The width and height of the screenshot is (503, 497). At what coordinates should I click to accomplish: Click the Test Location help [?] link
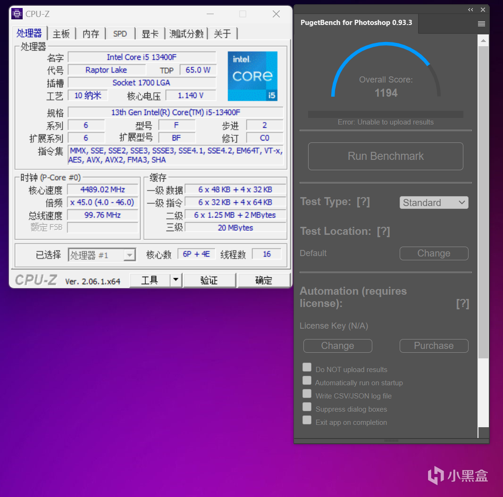pyautogui.click(x=383, y=231)
